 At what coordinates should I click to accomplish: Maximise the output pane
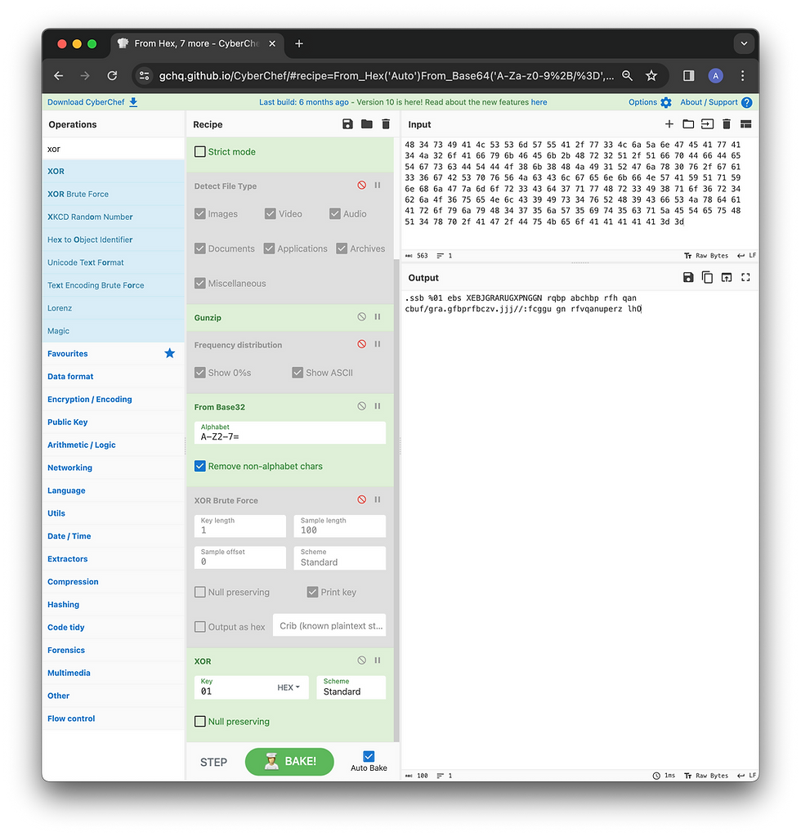click(x=745, y=277)
